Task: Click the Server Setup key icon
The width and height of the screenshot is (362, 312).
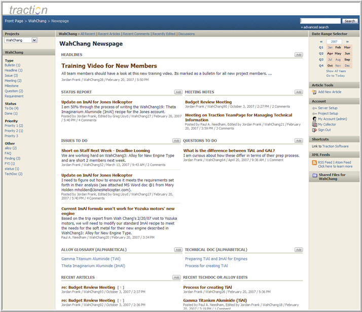Action: pos(314,108)
